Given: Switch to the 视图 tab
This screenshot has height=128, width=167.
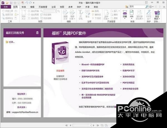Looking at the screenshot, I should pos(62,7).
